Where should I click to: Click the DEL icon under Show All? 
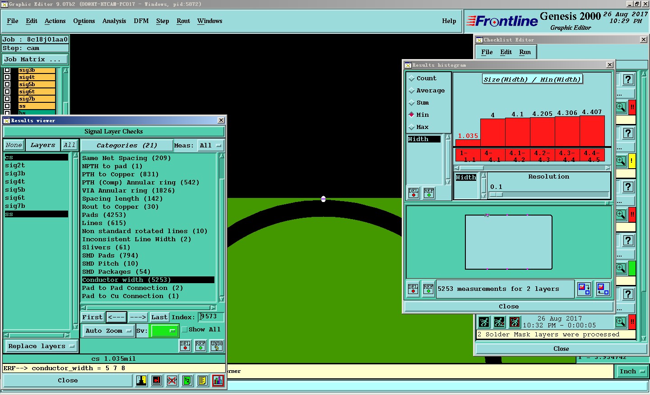(185, 346)
